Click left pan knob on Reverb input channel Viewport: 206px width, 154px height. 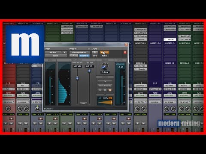[181, 109]
